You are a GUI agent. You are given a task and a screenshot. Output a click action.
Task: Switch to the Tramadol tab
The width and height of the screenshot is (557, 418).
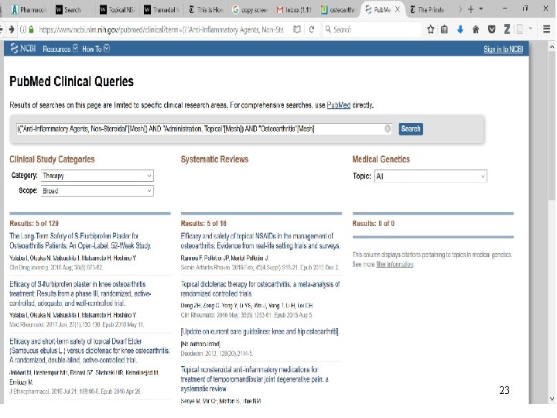coord(162,9)
